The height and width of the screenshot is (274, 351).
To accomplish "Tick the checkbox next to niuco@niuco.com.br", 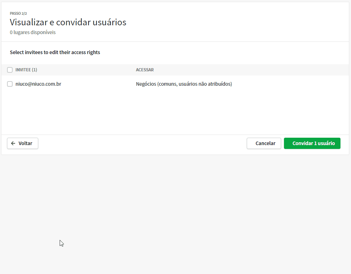I will pyautogui.click(x=10, y=84).
